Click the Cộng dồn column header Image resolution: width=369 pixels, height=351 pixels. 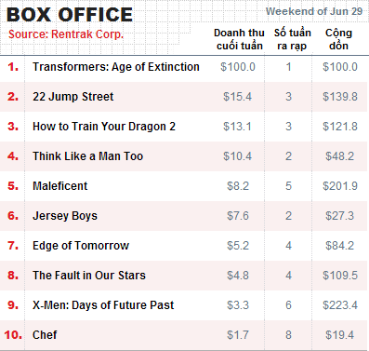point(338,39)
